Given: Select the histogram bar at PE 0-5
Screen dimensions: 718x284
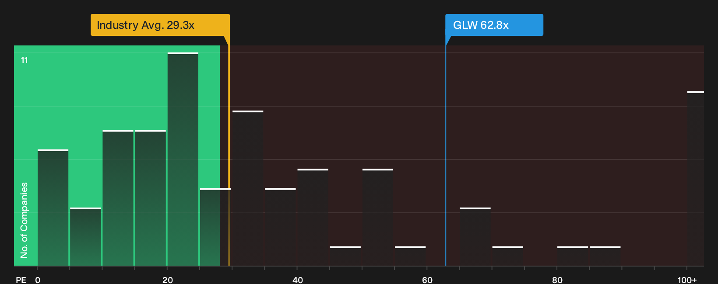Looking at the screenshot, I should 53,208.
